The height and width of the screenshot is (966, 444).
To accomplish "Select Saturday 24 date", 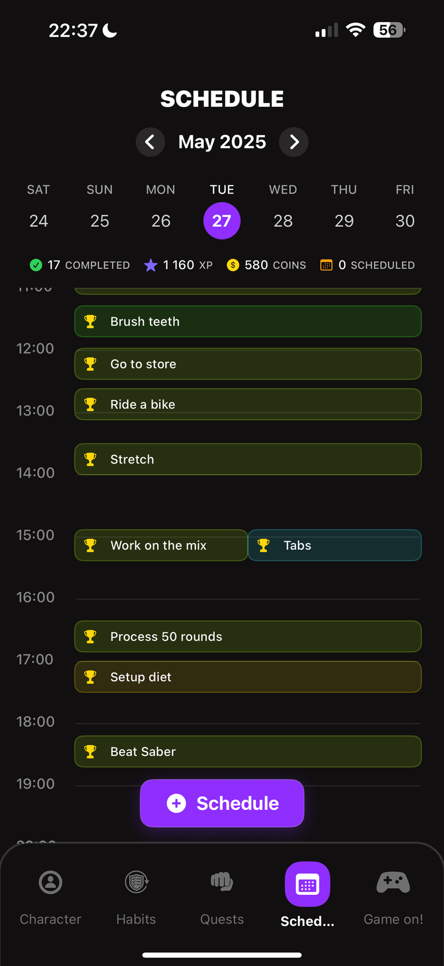I will [x=38, y=221].
